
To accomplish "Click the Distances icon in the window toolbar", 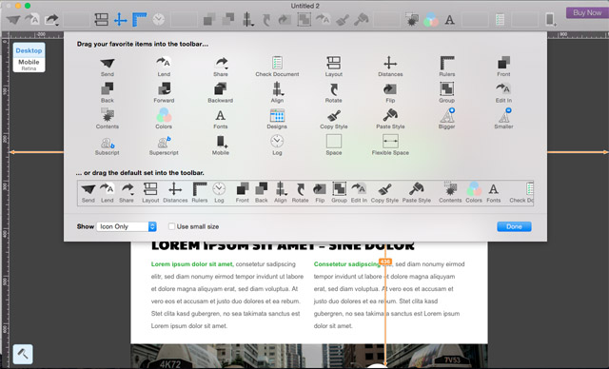I will [121, 19].
